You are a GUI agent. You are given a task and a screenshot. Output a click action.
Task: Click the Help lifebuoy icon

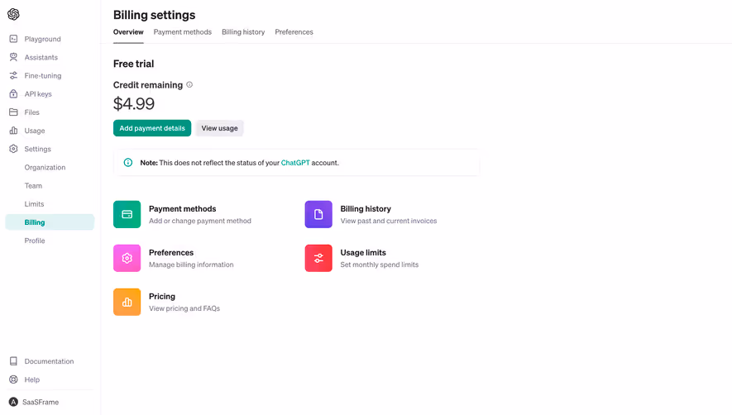click(x=13, y=379)
